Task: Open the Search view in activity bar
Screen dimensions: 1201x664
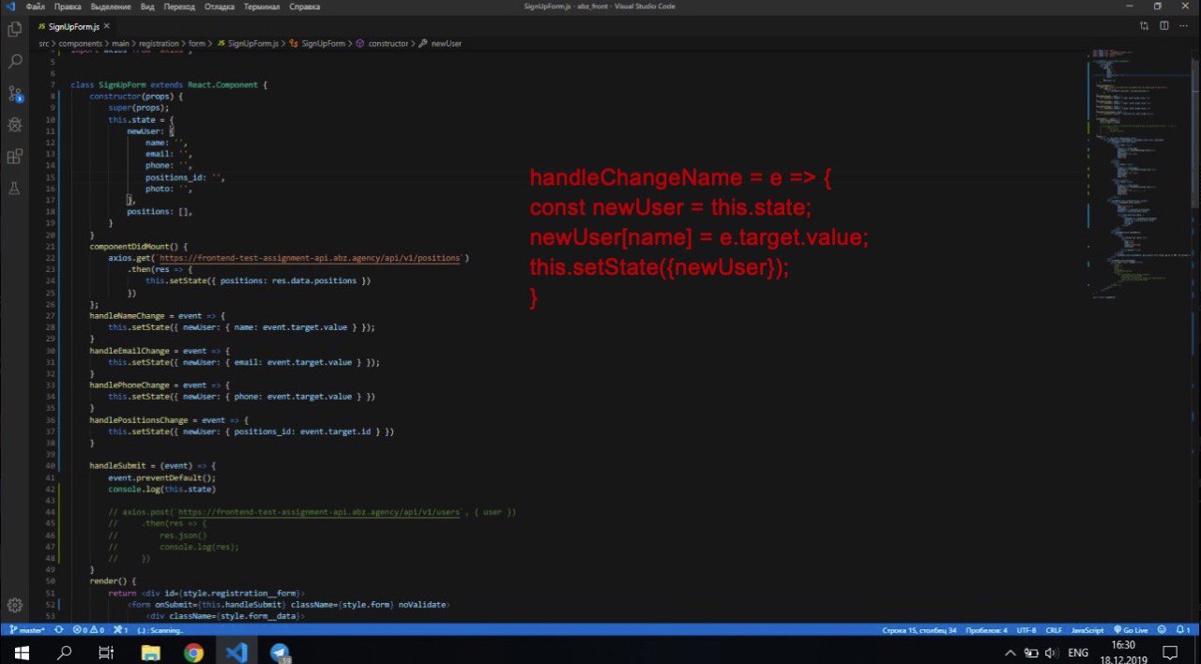Action: 15,62
